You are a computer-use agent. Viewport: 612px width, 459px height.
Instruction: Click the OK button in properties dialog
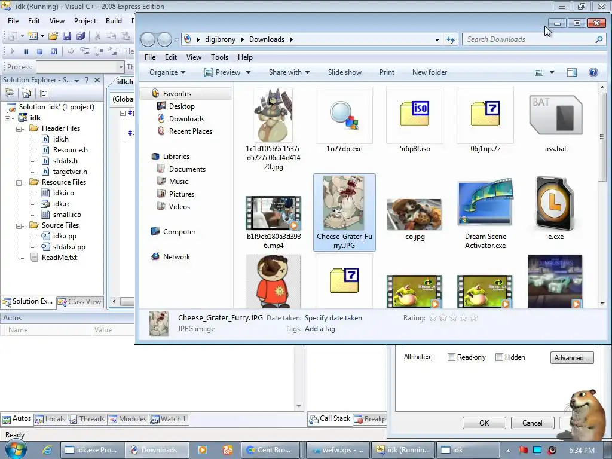(484, 423)
